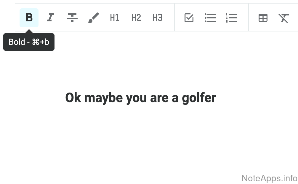
Task: Click the word "Ok" in the note
Action: tap(73, 98)
